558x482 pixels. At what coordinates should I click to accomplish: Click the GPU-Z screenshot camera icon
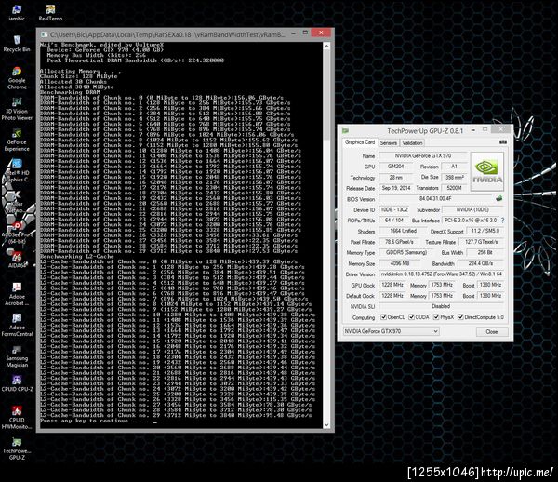tap(503, 142)
